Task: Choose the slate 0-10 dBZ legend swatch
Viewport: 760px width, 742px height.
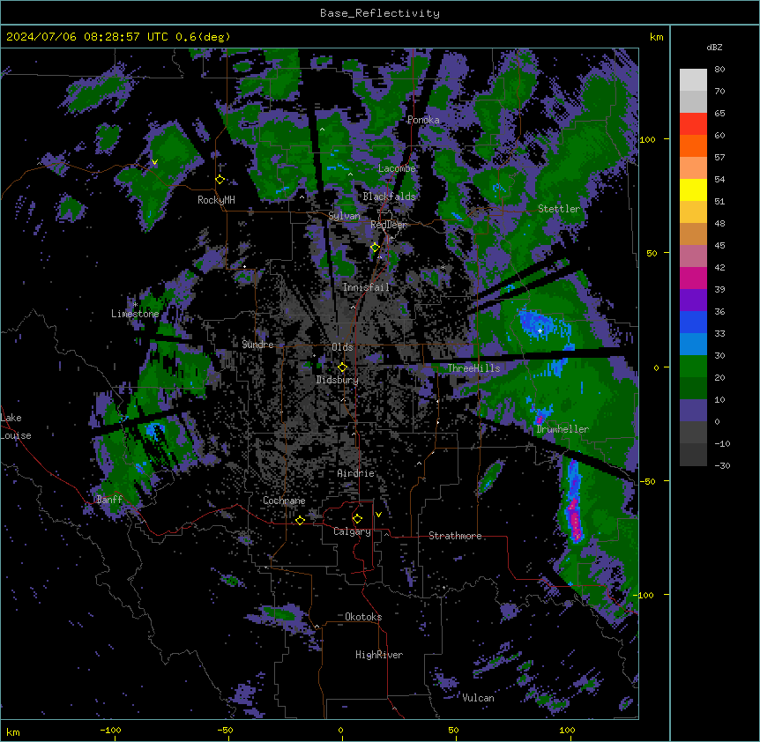Action: point(693,411)
